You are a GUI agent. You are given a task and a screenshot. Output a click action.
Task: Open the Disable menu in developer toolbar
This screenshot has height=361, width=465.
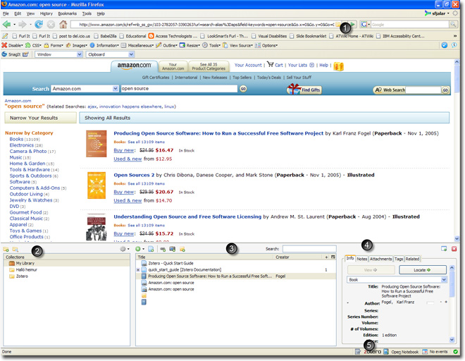(x=12, y=45)
